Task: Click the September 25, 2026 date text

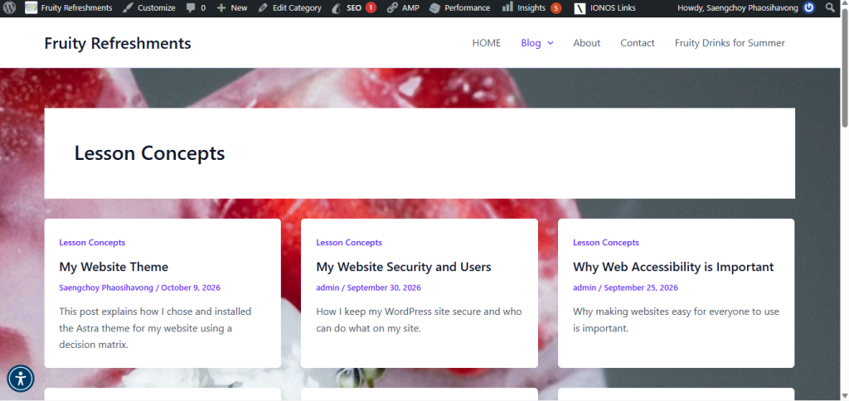Action: coord(641,287)
